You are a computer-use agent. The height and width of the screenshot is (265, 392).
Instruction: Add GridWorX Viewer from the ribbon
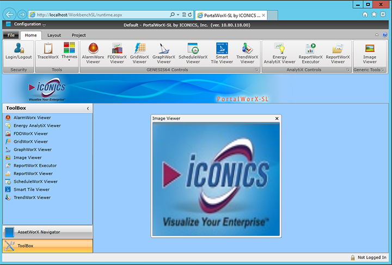coord(139,53)
